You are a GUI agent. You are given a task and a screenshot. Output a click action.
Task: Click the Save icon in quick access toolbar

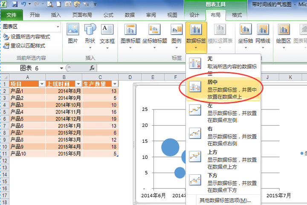[x=14, y=4]
